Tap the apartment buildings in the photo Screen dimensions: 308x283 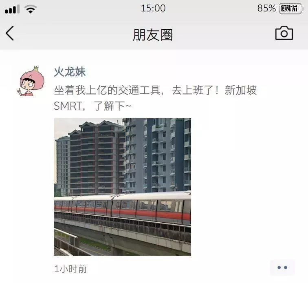click(122, 156)
